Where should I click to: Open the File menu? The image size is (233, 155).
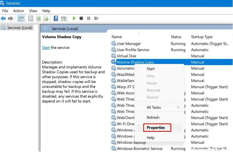5,11
